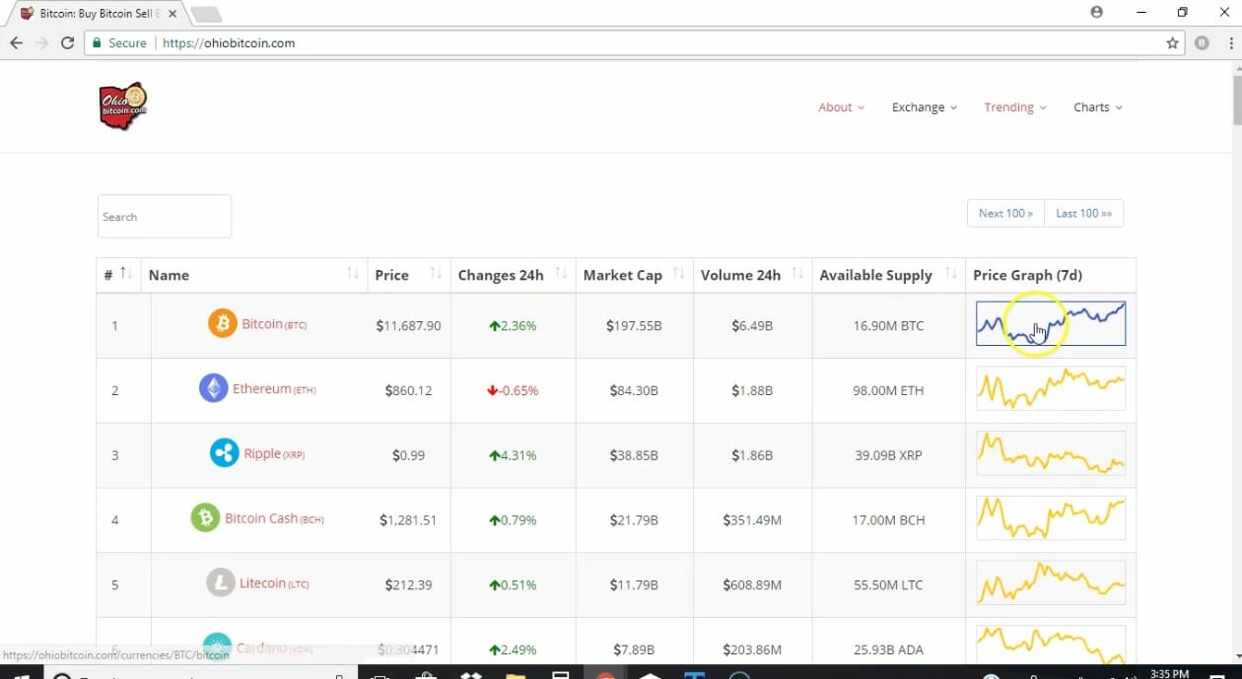Sort table by Price column
1242x679 pixels.
[435, 274]
